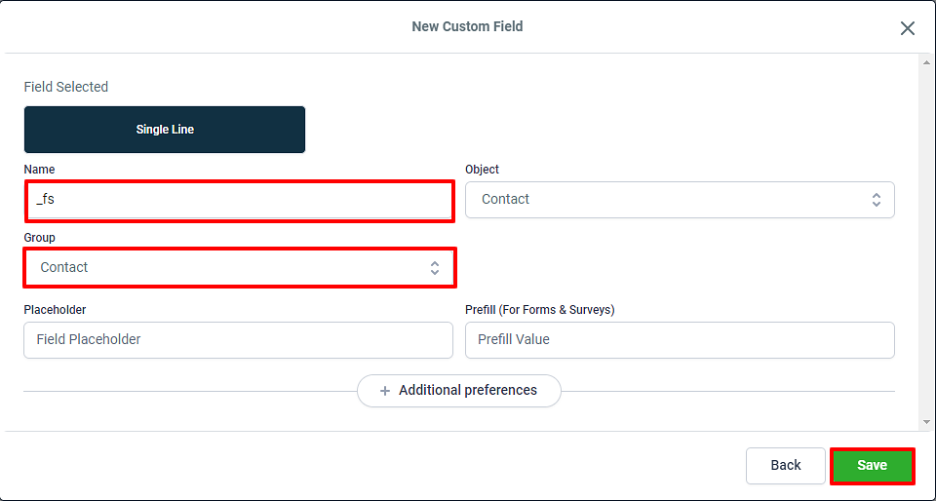Focus the Name field containing _fs
Image resolution: width=936 pixels, height=501 pixels.
pyautogui.click(x=240, y=202)
